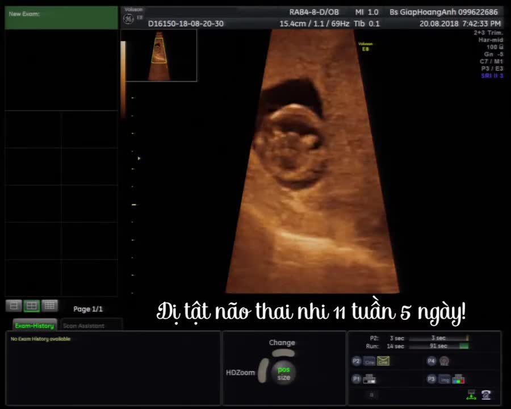Click the black-and-white printer icon
511x409 pixels.
tap(370, 379)
